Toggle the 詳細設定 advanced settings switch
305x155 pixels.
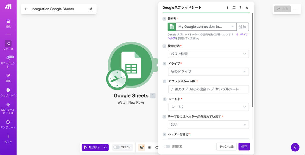(167, 146)
